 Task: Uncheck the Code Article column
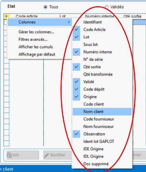pyautogui.click(x=102, y=30)
